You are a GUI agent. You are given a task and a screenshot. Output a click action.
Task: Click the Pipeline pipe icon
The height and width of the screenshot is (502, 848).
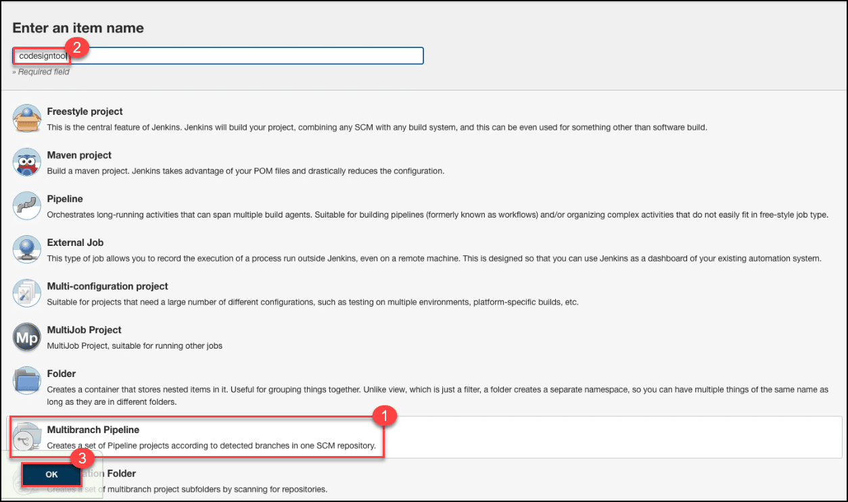[x=27, y=207]
